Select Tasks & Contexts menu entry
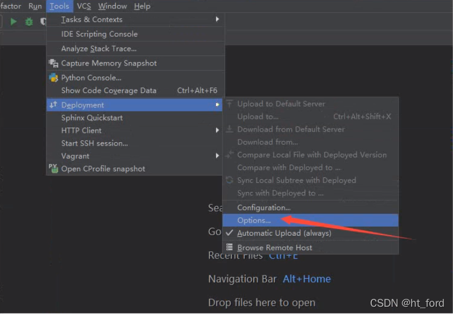The image size is (453, 314). point(136,20)
